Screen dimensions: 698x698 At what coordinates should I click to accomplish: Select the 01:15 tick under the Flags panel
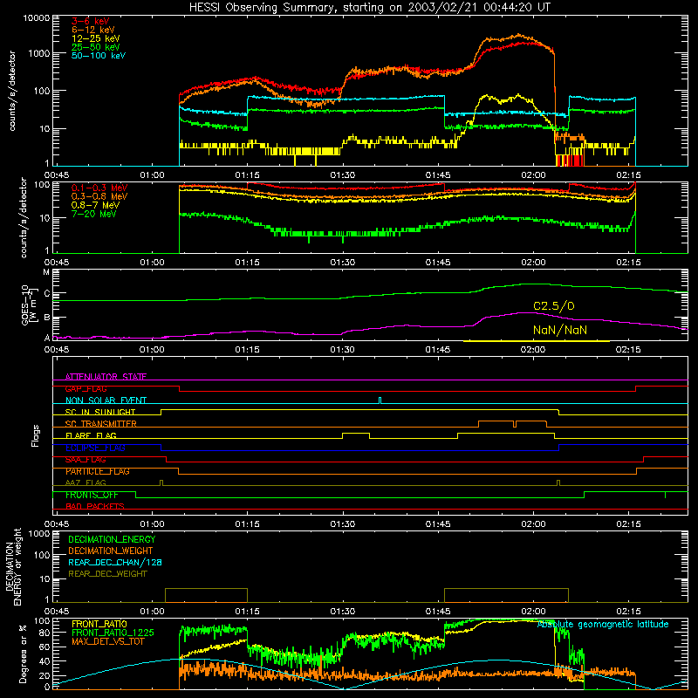pyautogui.click(x=247, y=524)
